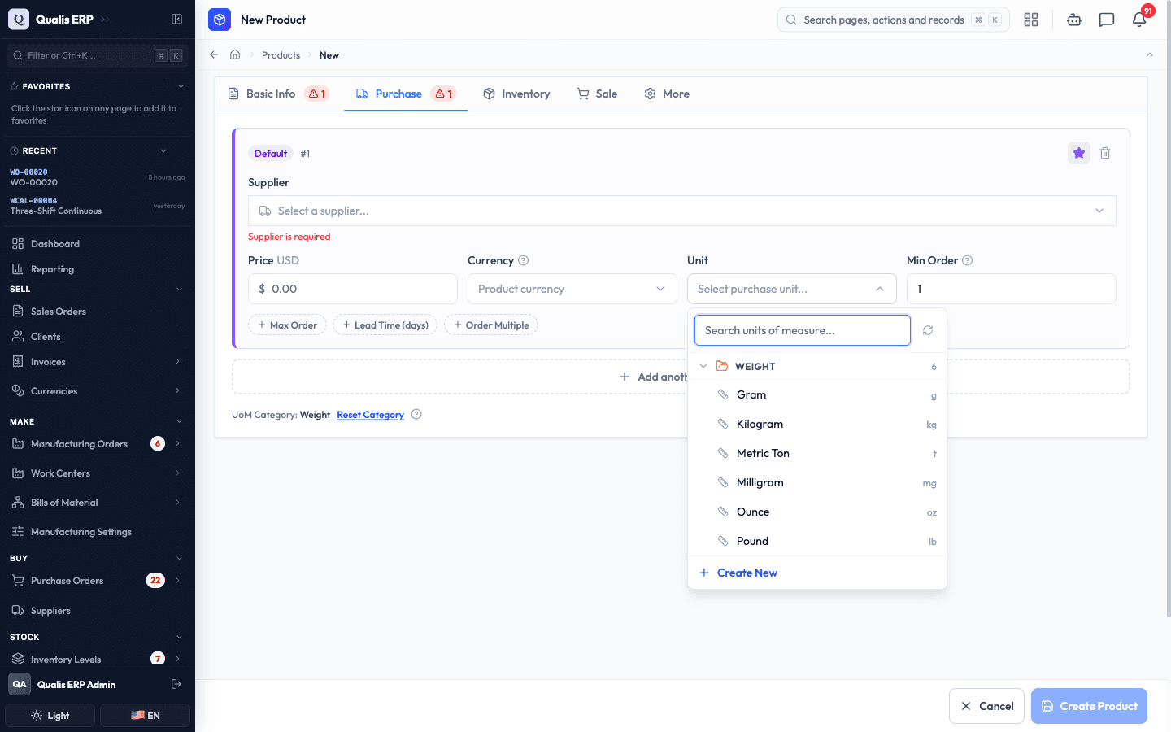1171x732 pixels.
Task: Switch to Inventory tab
Action: (516, 94)
